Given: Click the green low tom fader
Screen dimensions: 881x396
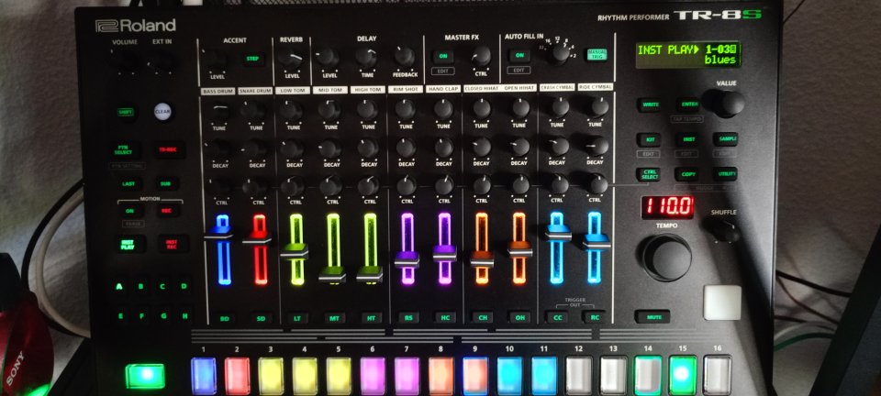Looking at the screenshot, I should click(295, 252).
